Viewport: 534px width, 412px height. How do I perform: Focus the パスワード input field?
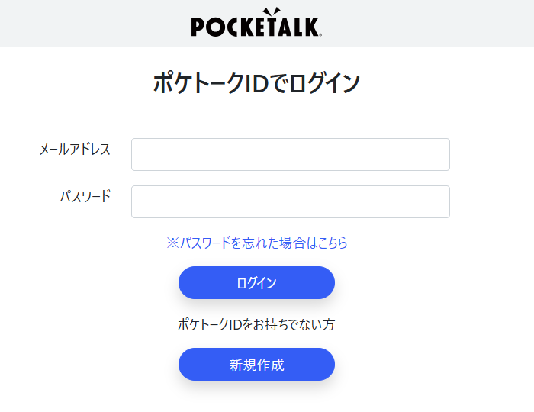click(290, 201)
